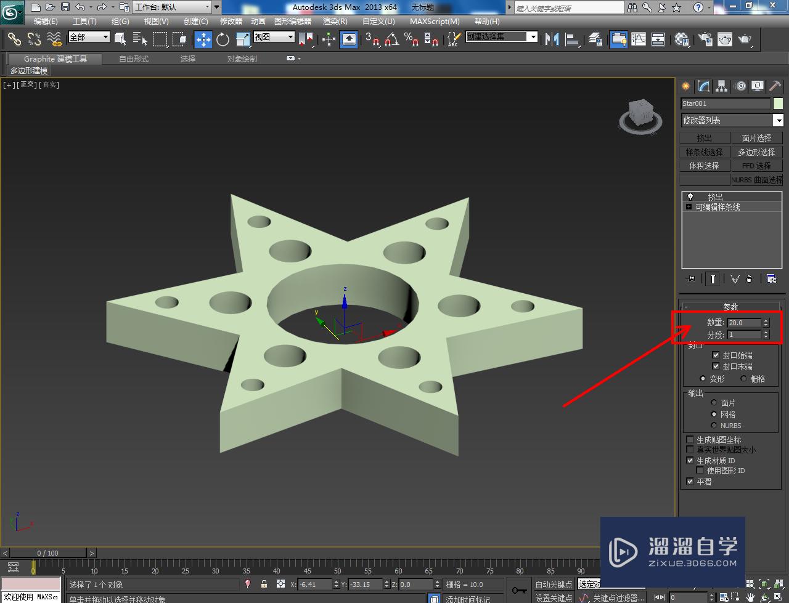Open the 编辑(E) menu
This screenshot has height=603, width=789.
46,22
